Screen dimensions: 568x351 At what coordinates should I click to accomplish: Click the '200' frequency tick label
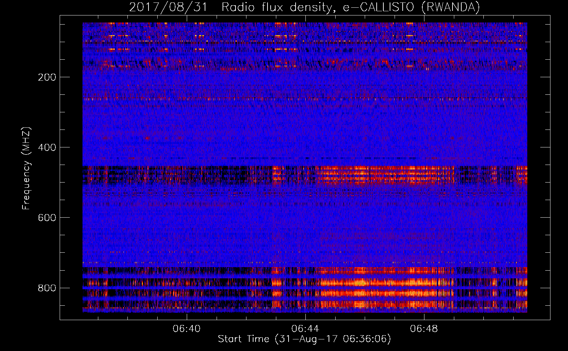(x=47, y=77)
